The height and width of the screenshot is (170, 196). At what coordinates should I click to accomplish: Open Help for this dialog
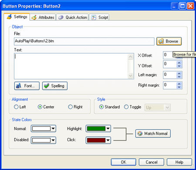(179, 162)
